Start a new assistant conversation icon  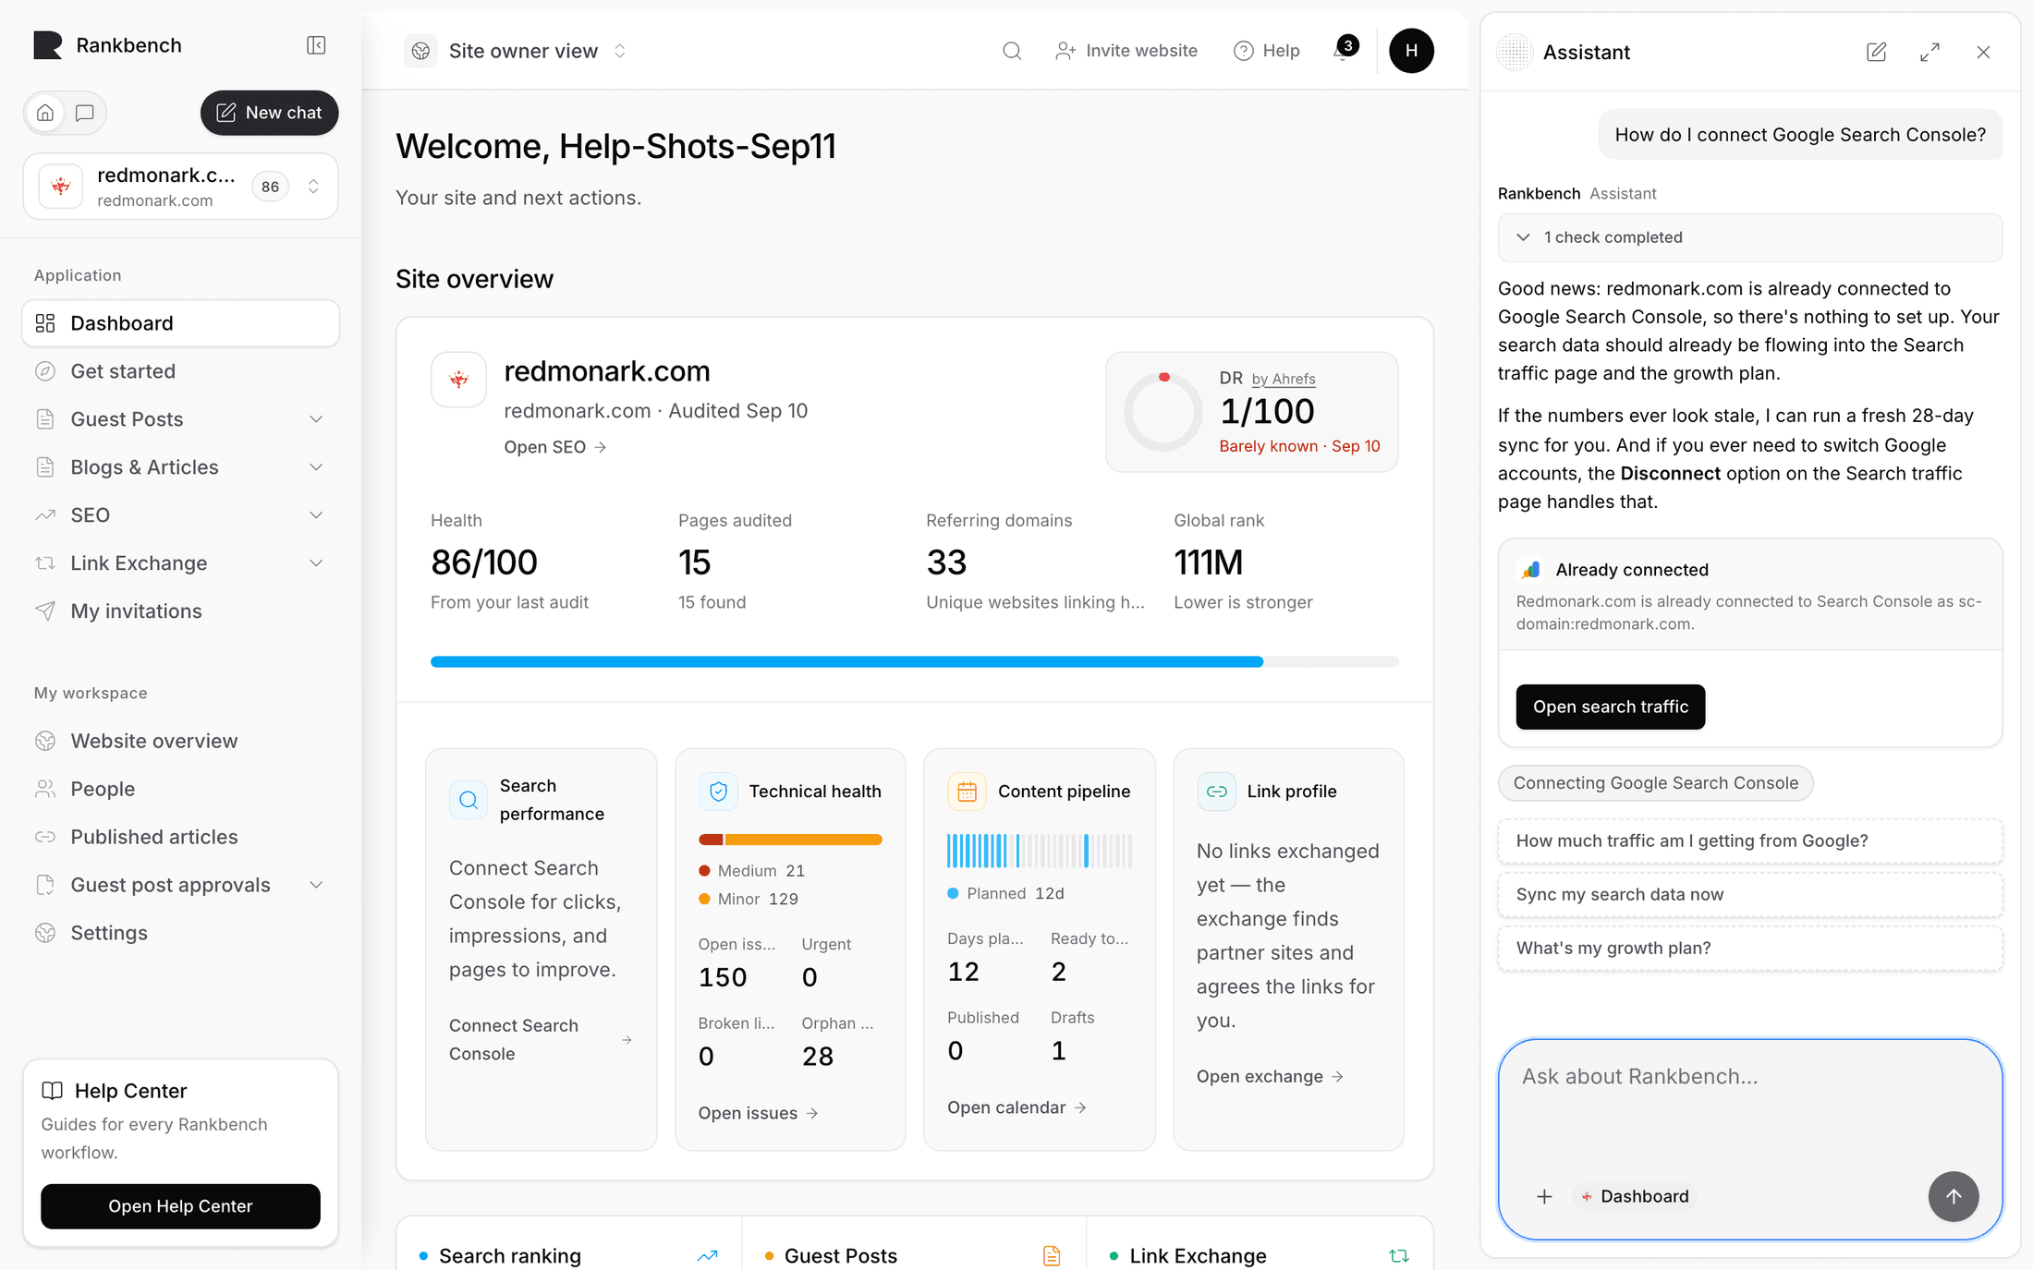(x=1876, y=53)
